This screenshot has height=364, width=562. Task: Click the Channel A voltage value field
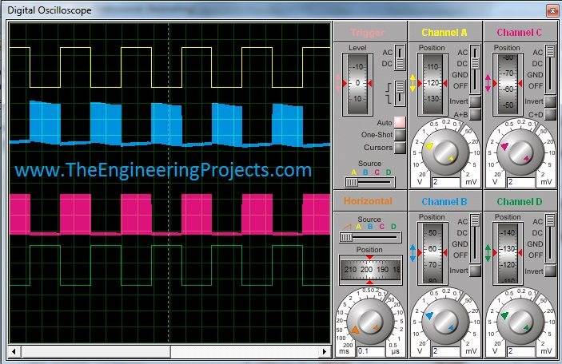click(445, 182)
